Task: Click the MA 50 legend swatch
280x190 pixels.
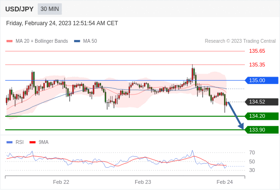Action: click(x=77, y=41)
